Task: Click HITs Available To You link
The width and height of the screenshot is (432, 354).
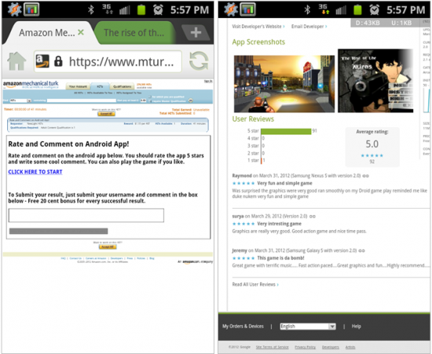Action: tap(100, 93)
